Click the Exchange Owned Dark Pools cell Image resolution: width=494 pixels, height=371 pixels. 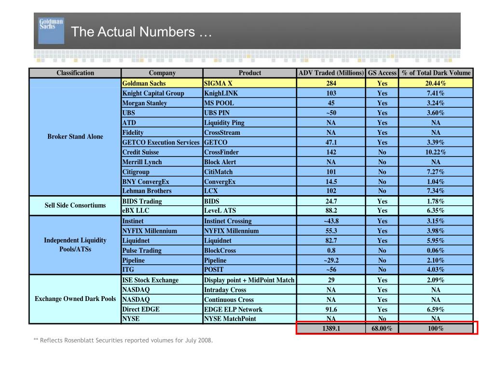(75, 299)
